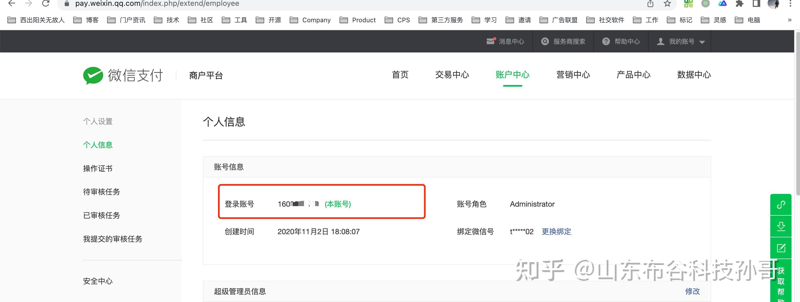Click the help center question mark icon
The image size is (800, 302).
click(x=606, y=41)
